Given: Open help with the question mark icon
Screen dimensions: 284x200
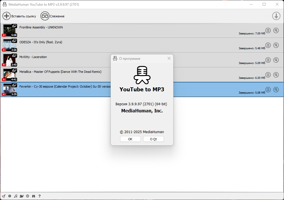Looking at the screenshot, I should point(40,196).
